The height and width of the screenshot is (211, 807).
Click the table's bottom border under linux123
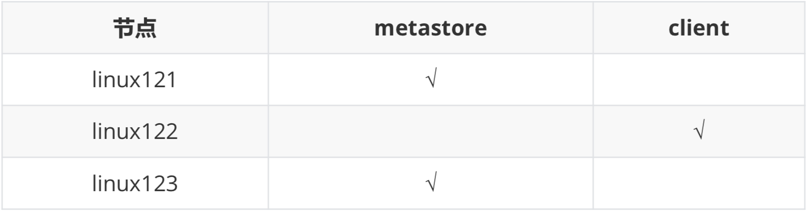(403, 209)
